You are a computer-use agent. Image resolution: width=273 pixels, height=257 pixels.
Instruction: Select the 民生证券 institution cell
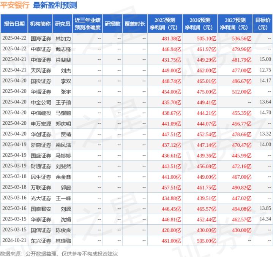(41, 177)
